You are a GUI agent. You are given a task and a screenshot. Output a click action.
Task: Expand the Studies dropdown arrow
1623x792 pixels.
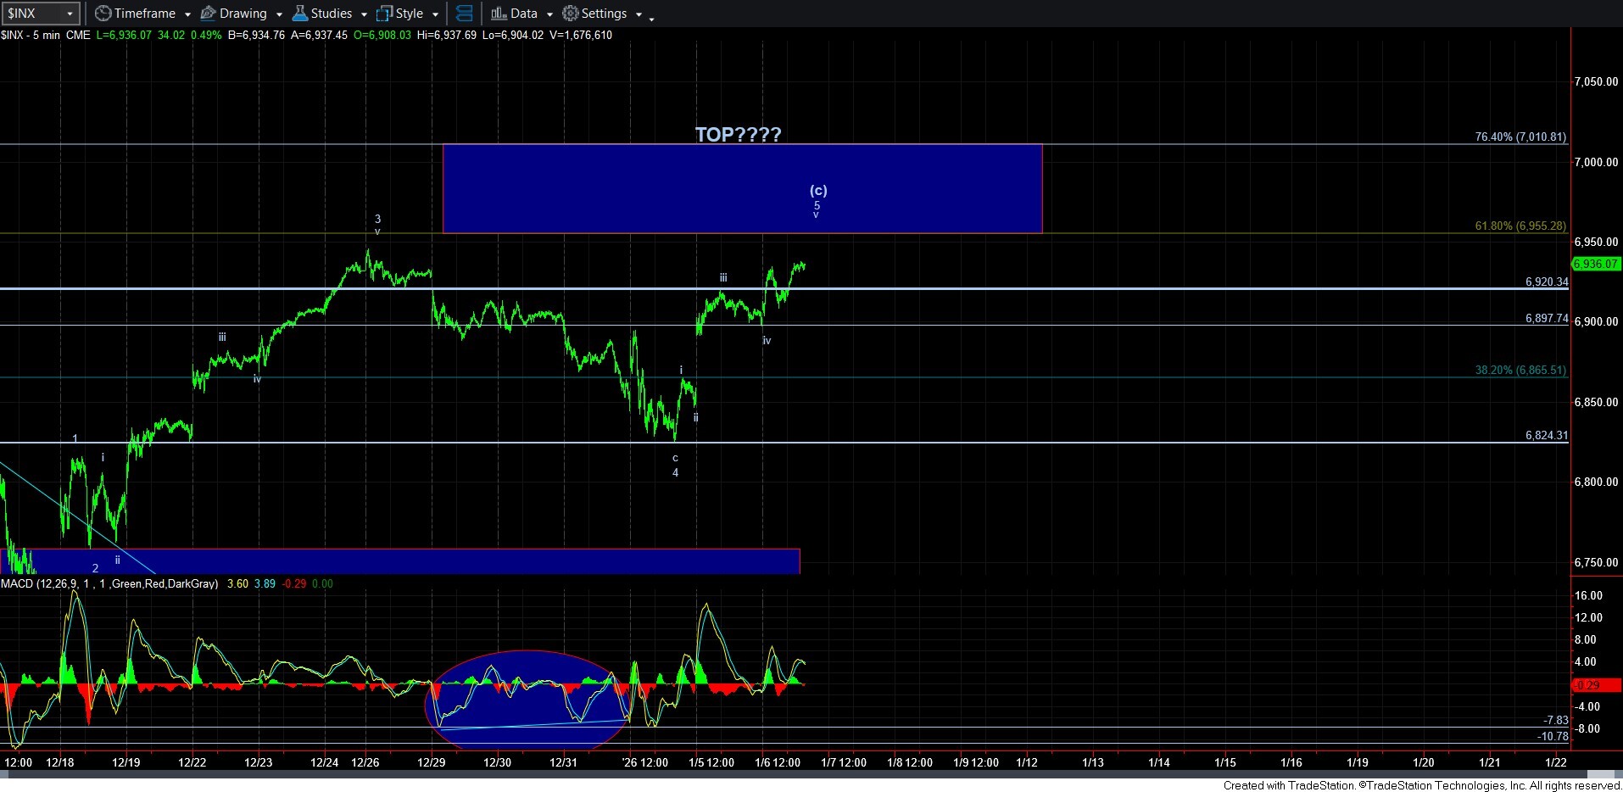coord(364,14)
